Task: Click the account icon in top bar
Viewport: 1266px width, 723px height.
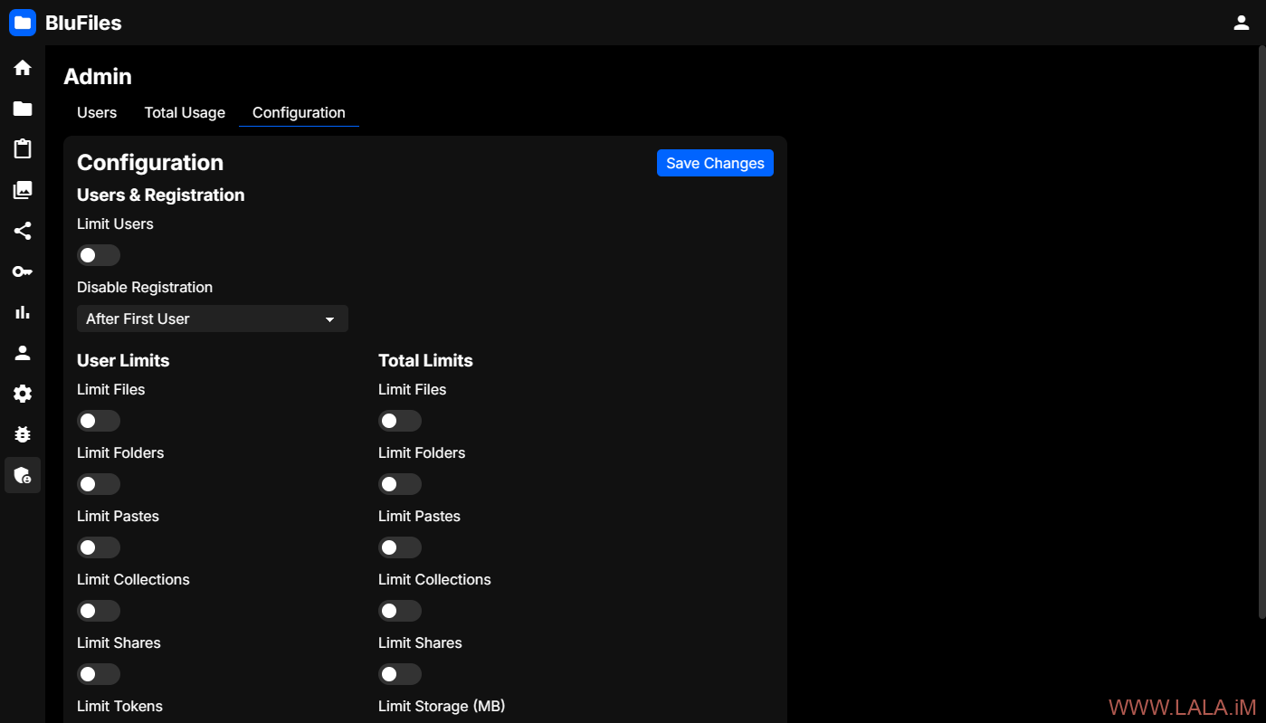Action: click(x=1242, y=23)
